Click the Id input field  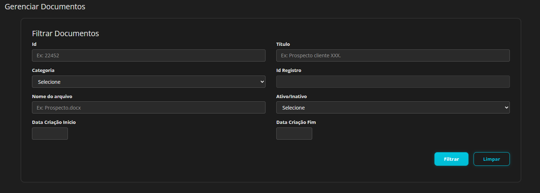pyautogui.click(x=148, y=56)
